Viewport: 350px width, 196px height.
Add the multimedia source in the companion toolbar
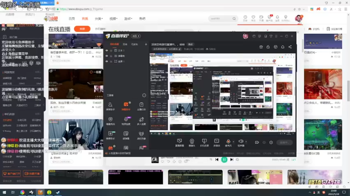[217, 142]
